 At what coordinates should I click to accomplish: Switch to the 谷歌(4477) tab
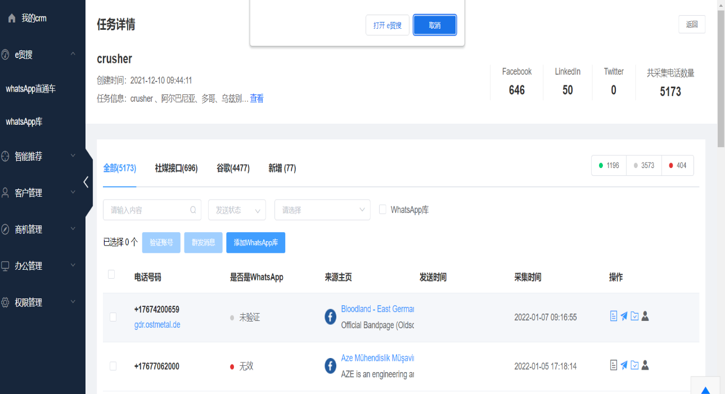233,168
